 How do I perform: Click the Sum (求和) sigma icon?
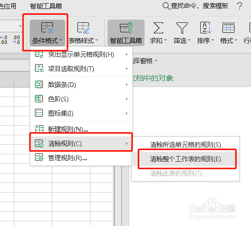tap(158, 28)
